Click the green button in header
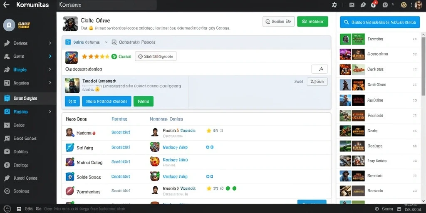 point(312,22)
